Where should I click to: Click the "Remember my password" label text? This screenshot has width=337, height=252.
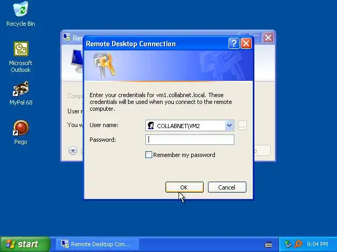(184, 155)
